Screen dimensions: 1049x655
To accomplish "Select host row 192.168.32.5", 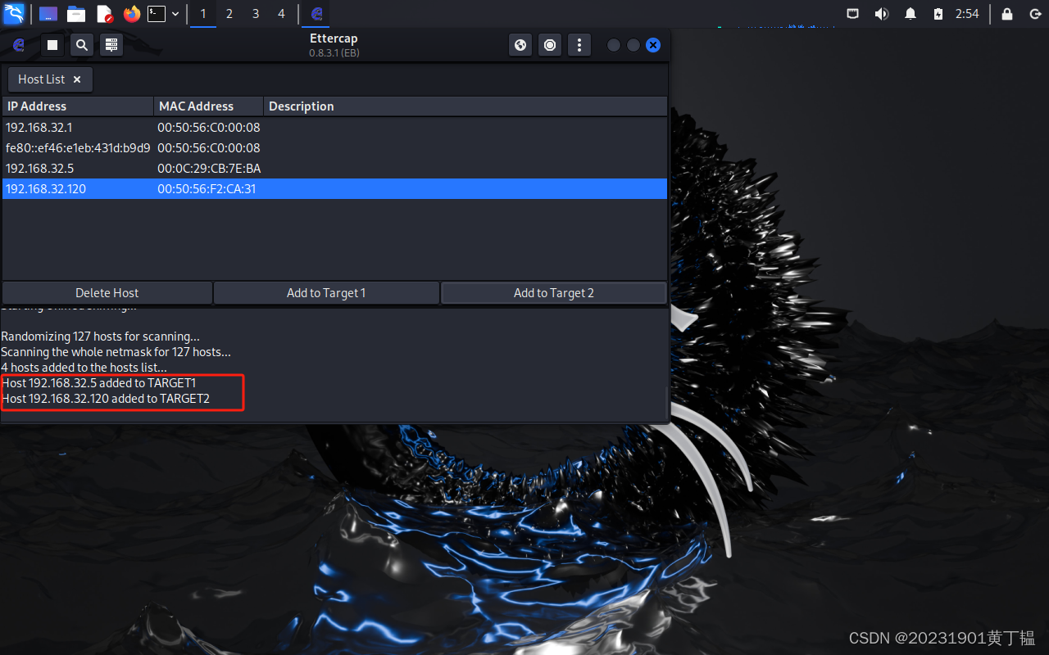I will [334, 169].
